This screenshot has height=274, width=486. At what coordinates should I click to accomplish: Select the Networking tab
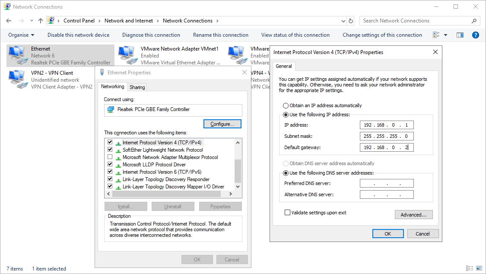tap(112, 86)
